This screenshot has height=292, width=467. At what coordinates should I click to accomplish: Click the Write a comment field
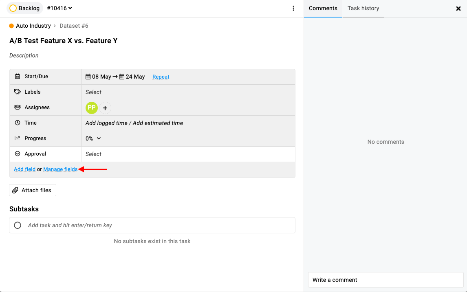385,280
